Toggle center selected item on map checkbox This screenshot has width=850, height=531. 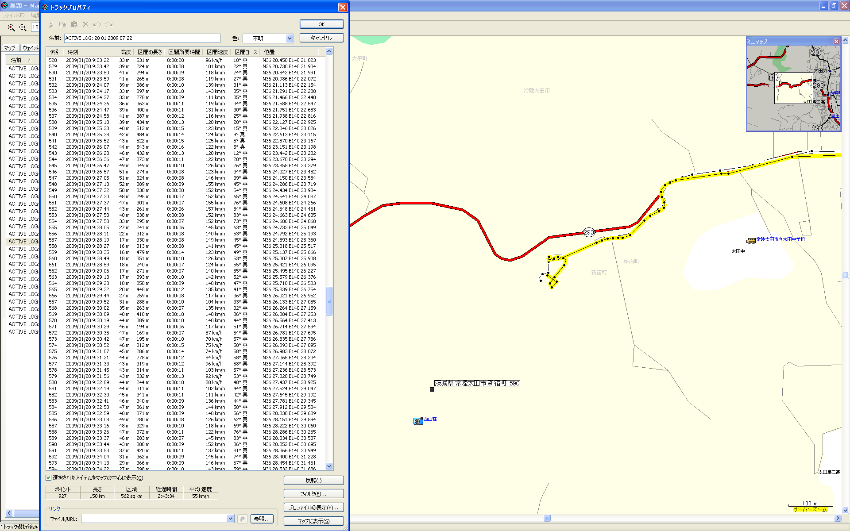pyautogui.click(x=49, y=478)
